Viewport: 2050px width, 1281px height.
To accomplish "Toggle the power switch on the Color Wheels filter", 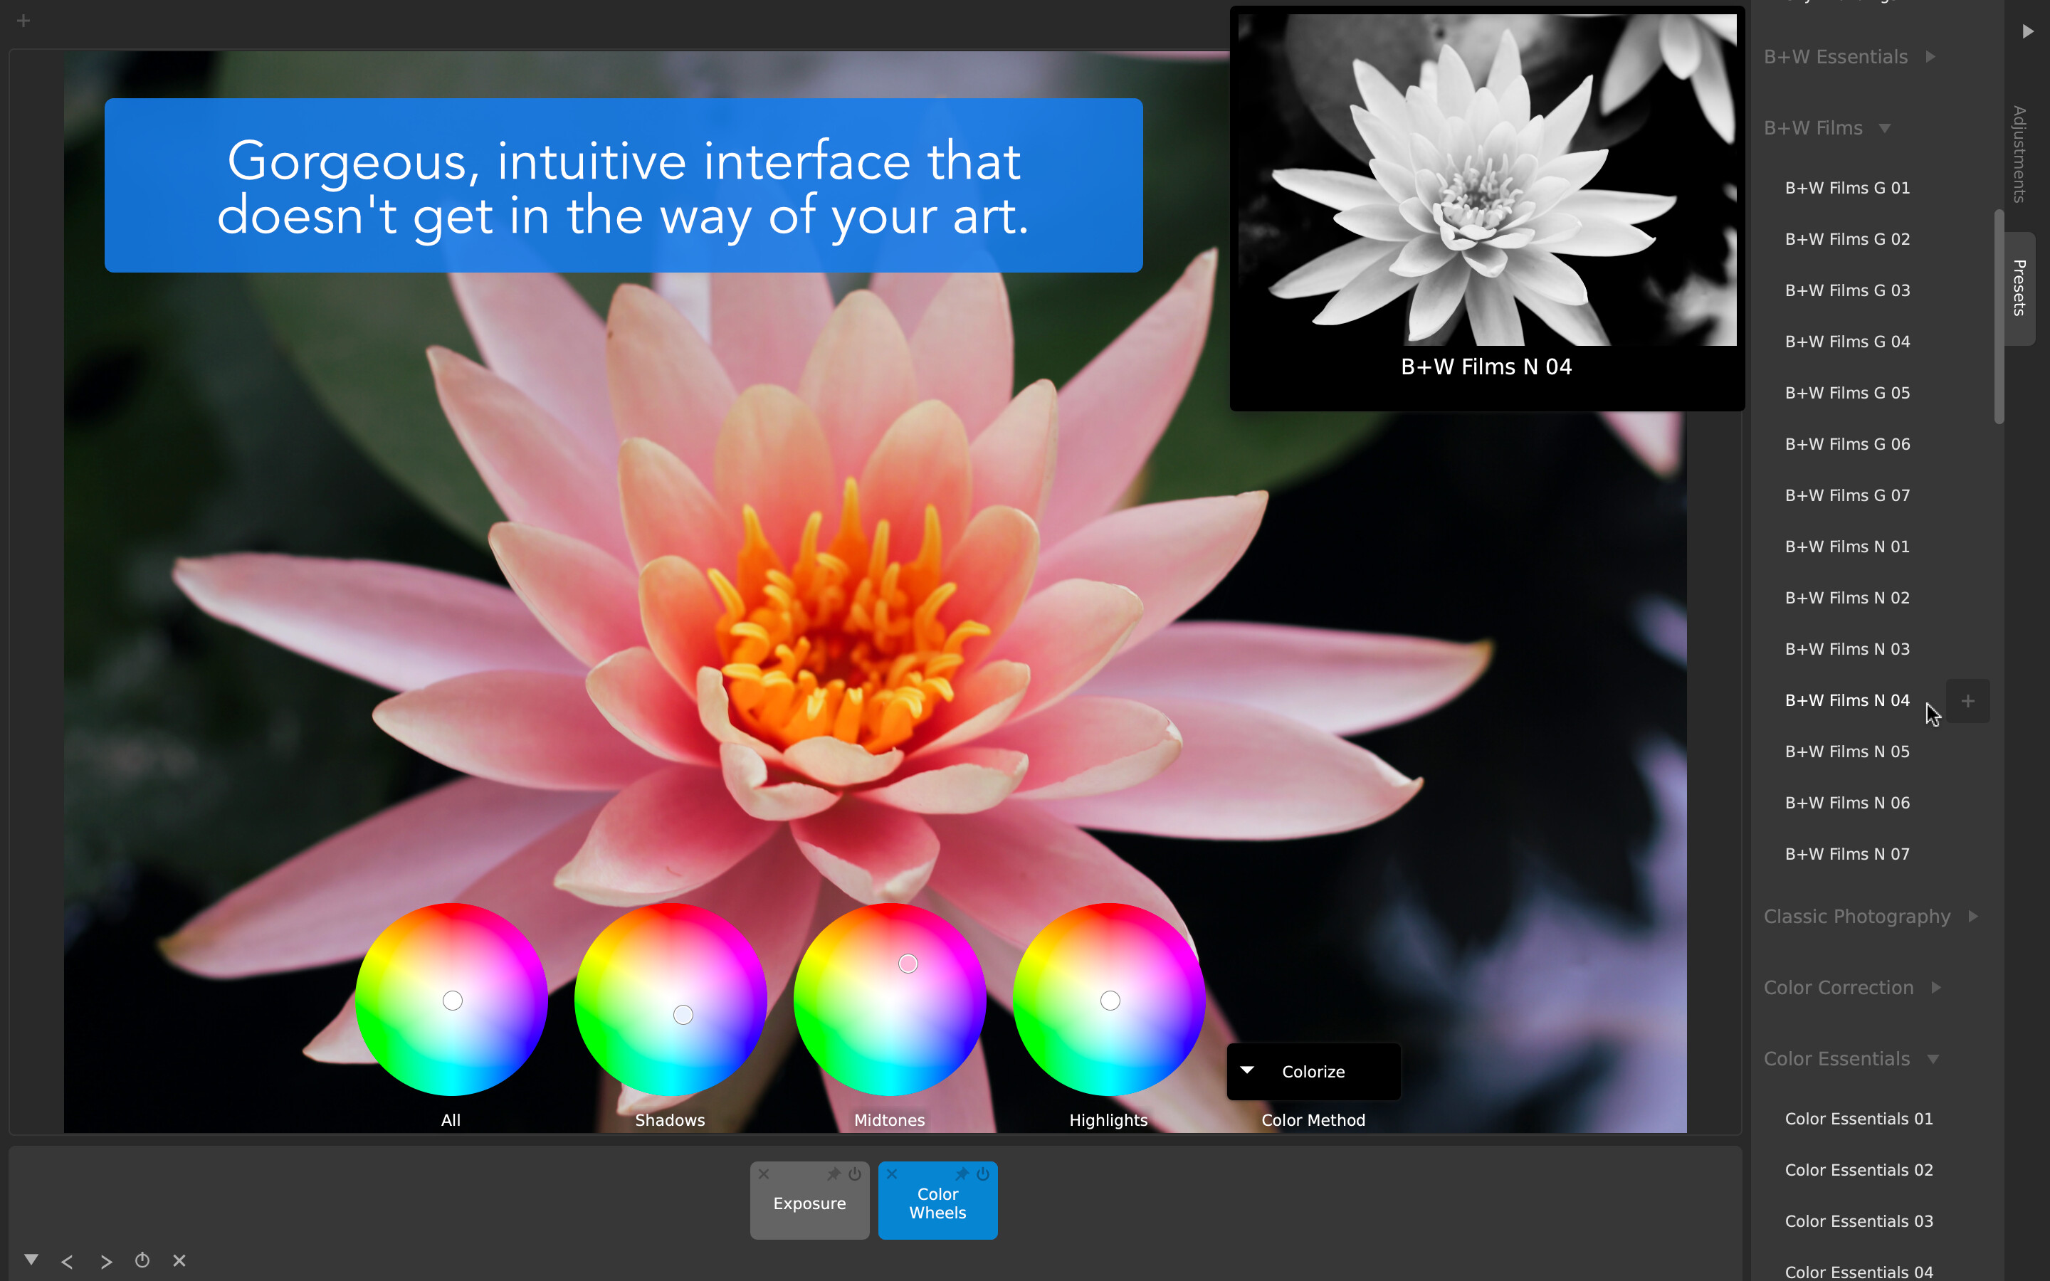I will (x=982, y=1174).
